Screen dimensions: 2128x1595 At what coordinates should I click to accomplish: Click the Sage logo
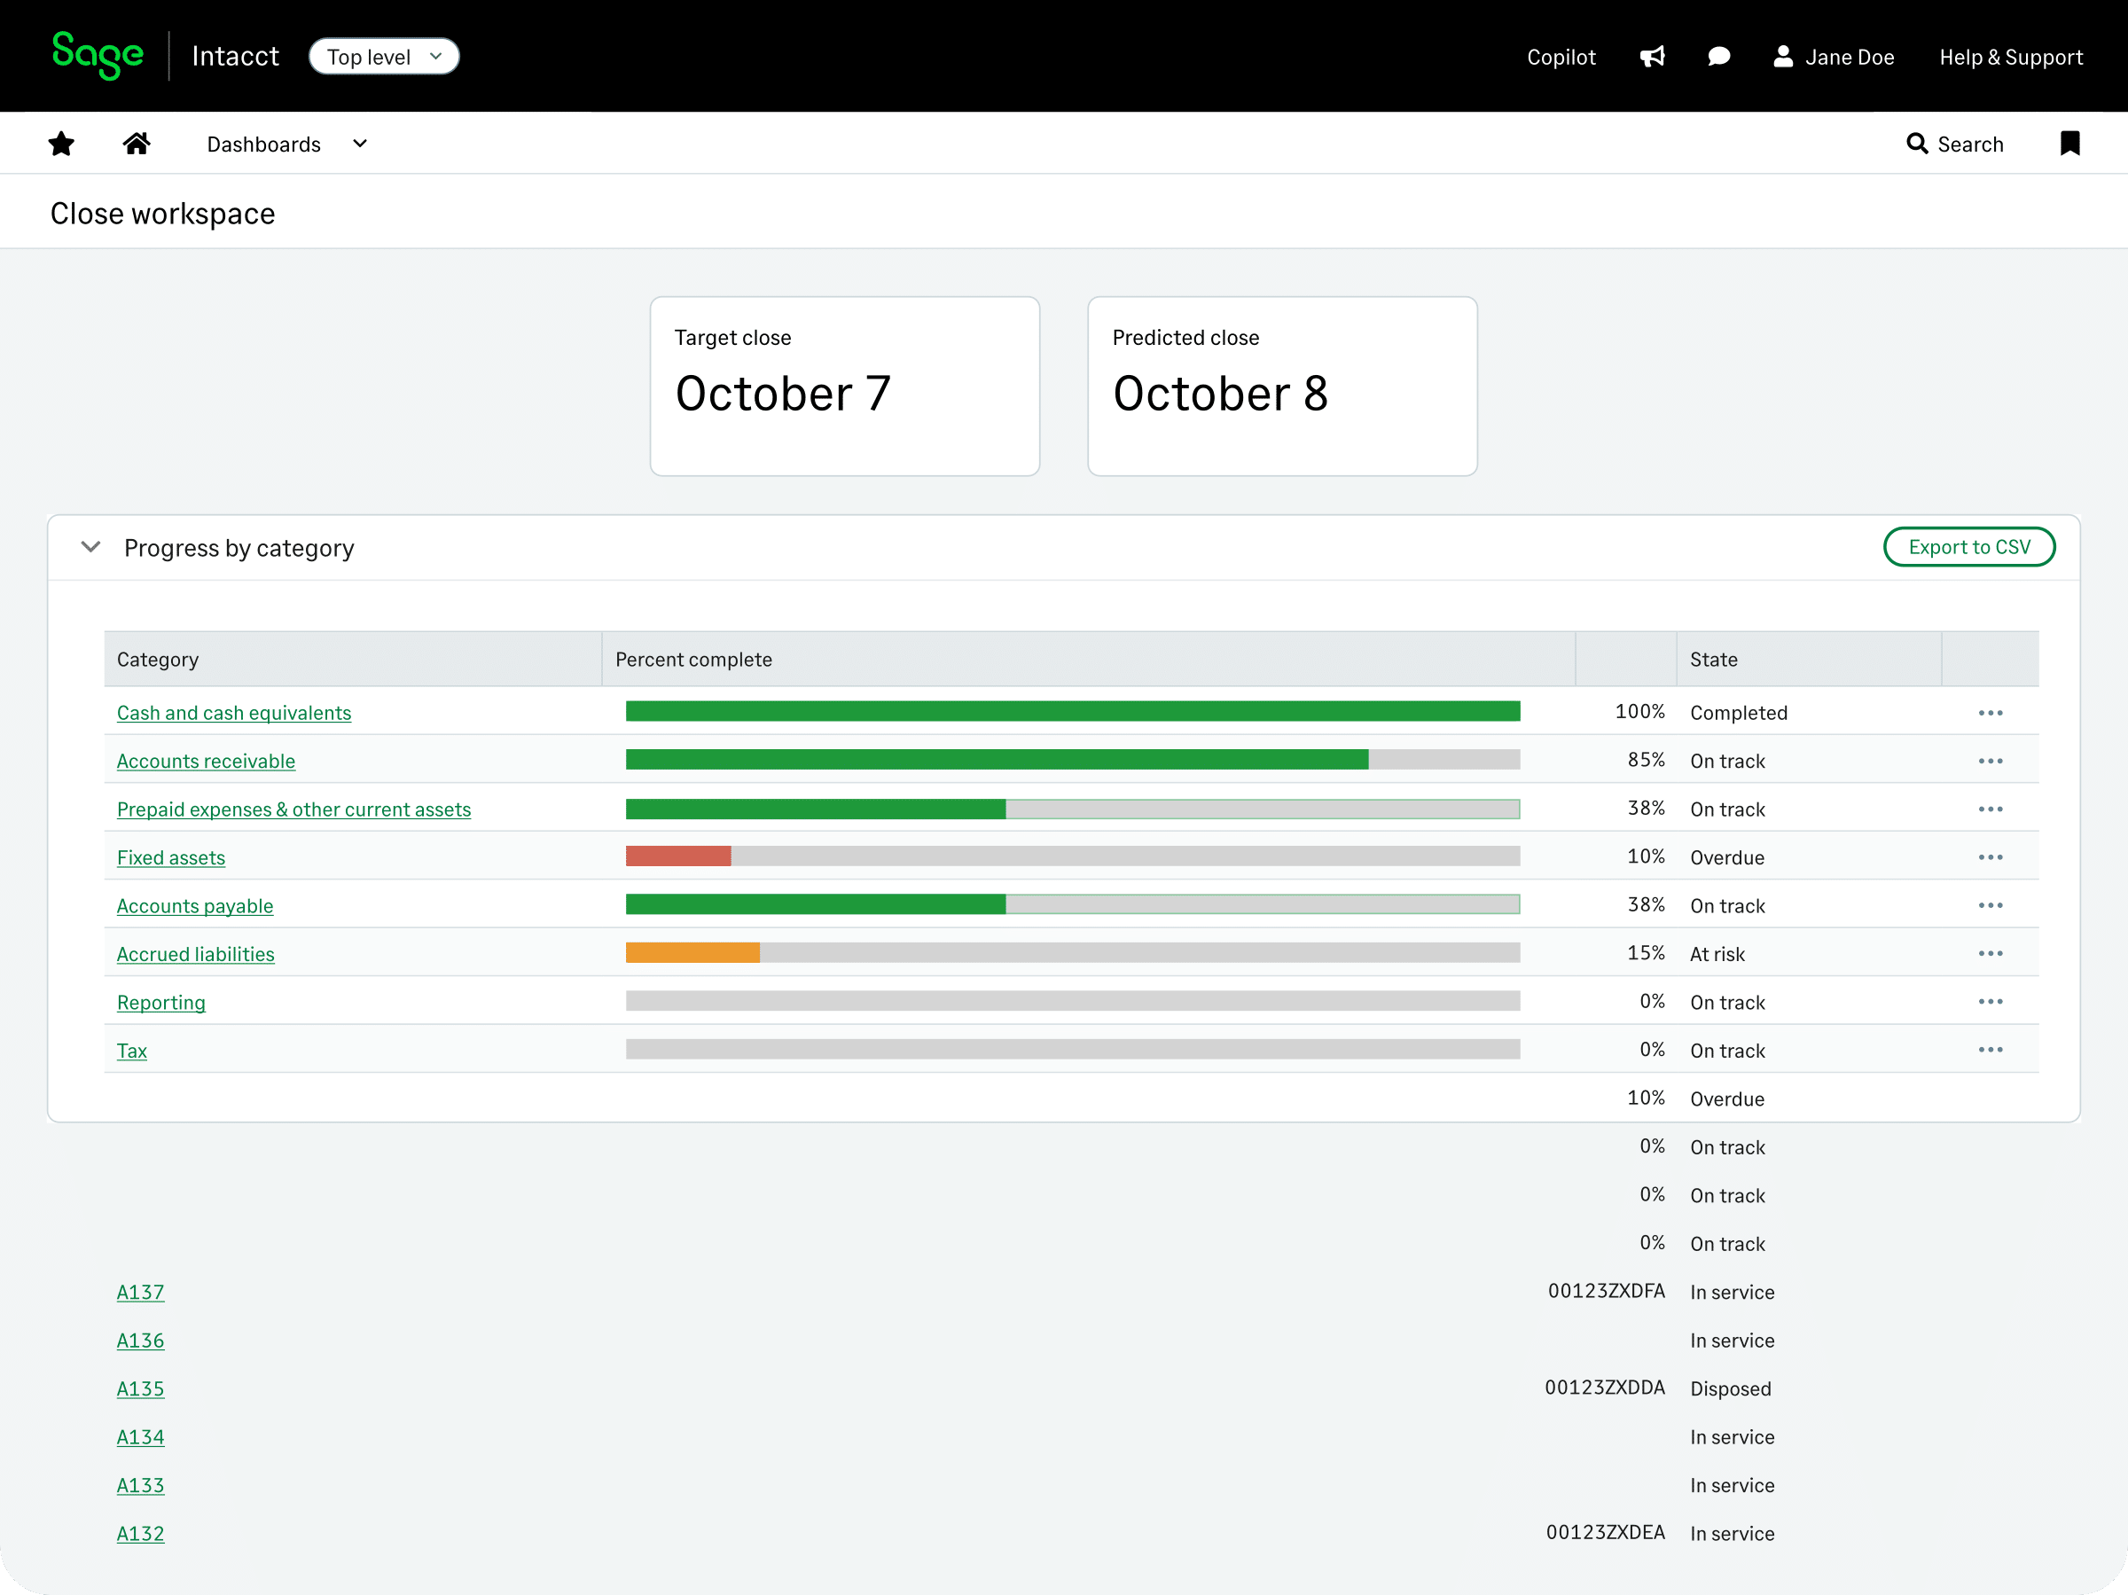click(x=98, y=56)
